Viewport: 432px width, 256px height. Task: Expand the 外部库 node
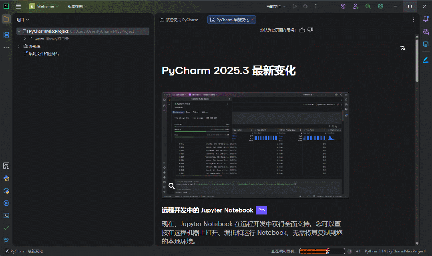[19, 46]
